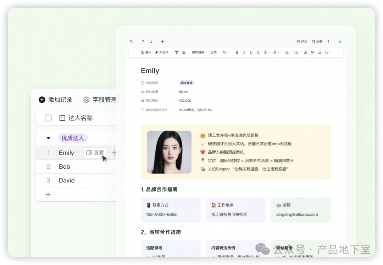Open the 插入 menu
This screenshot has width=383, height=265.
point(146,52)
